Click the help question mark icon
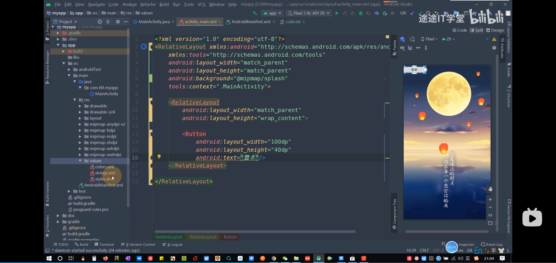This screenshot has width=556, height=263. point(494,48)
